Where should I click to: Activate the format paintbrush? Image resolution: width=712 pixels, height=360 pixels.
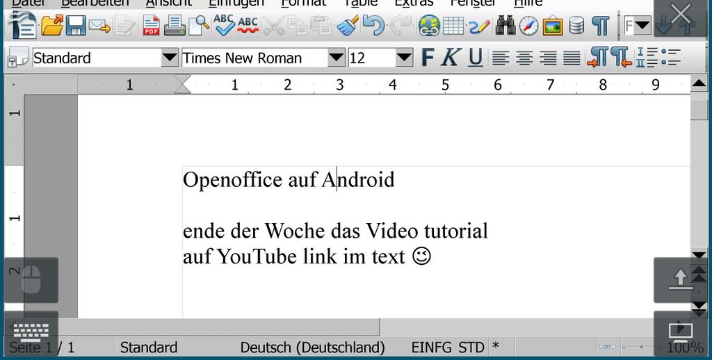(x=348, y=26)
